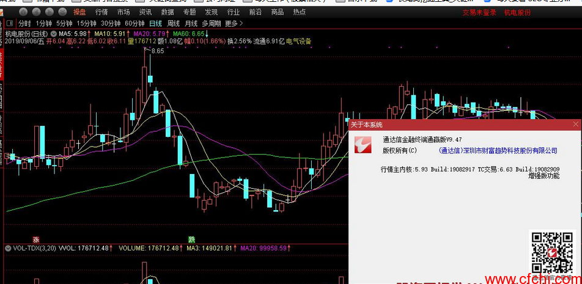Select the 周线 weekly chart tab
Viewport: 582px width, 284px height.
click(174, 24)
